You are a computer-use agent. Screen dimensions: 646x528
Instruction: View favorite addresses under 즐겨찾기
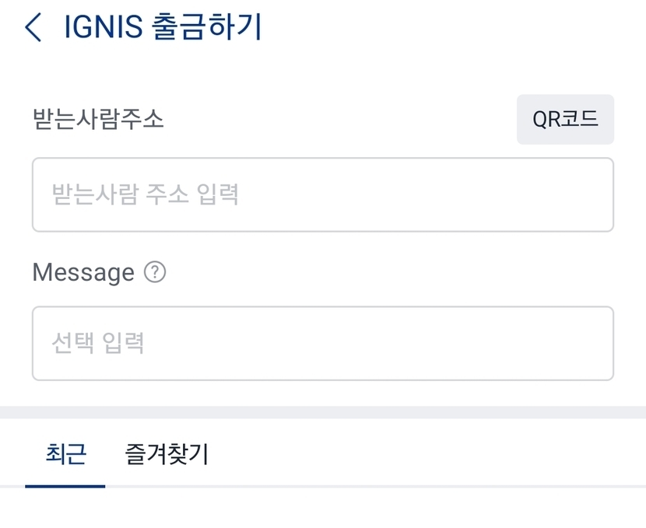coord(167,454)
